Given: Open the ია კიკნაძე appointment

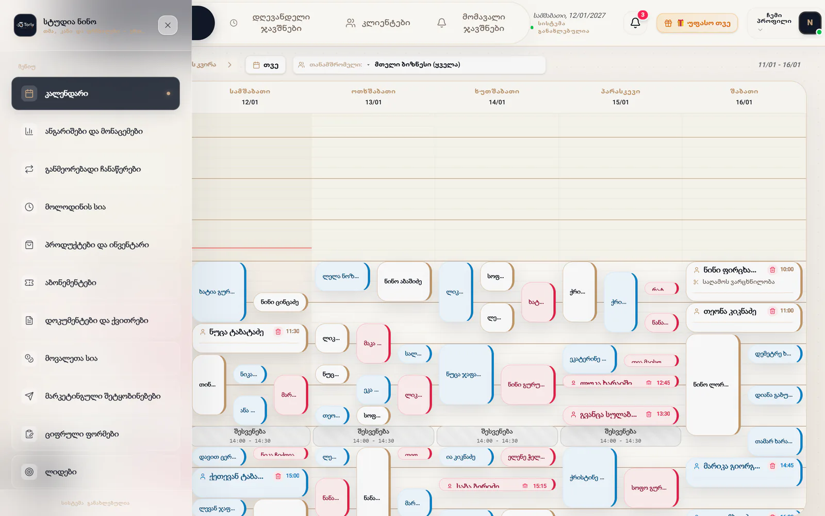Looking at the screenshot, I should (x=466, y=457).
